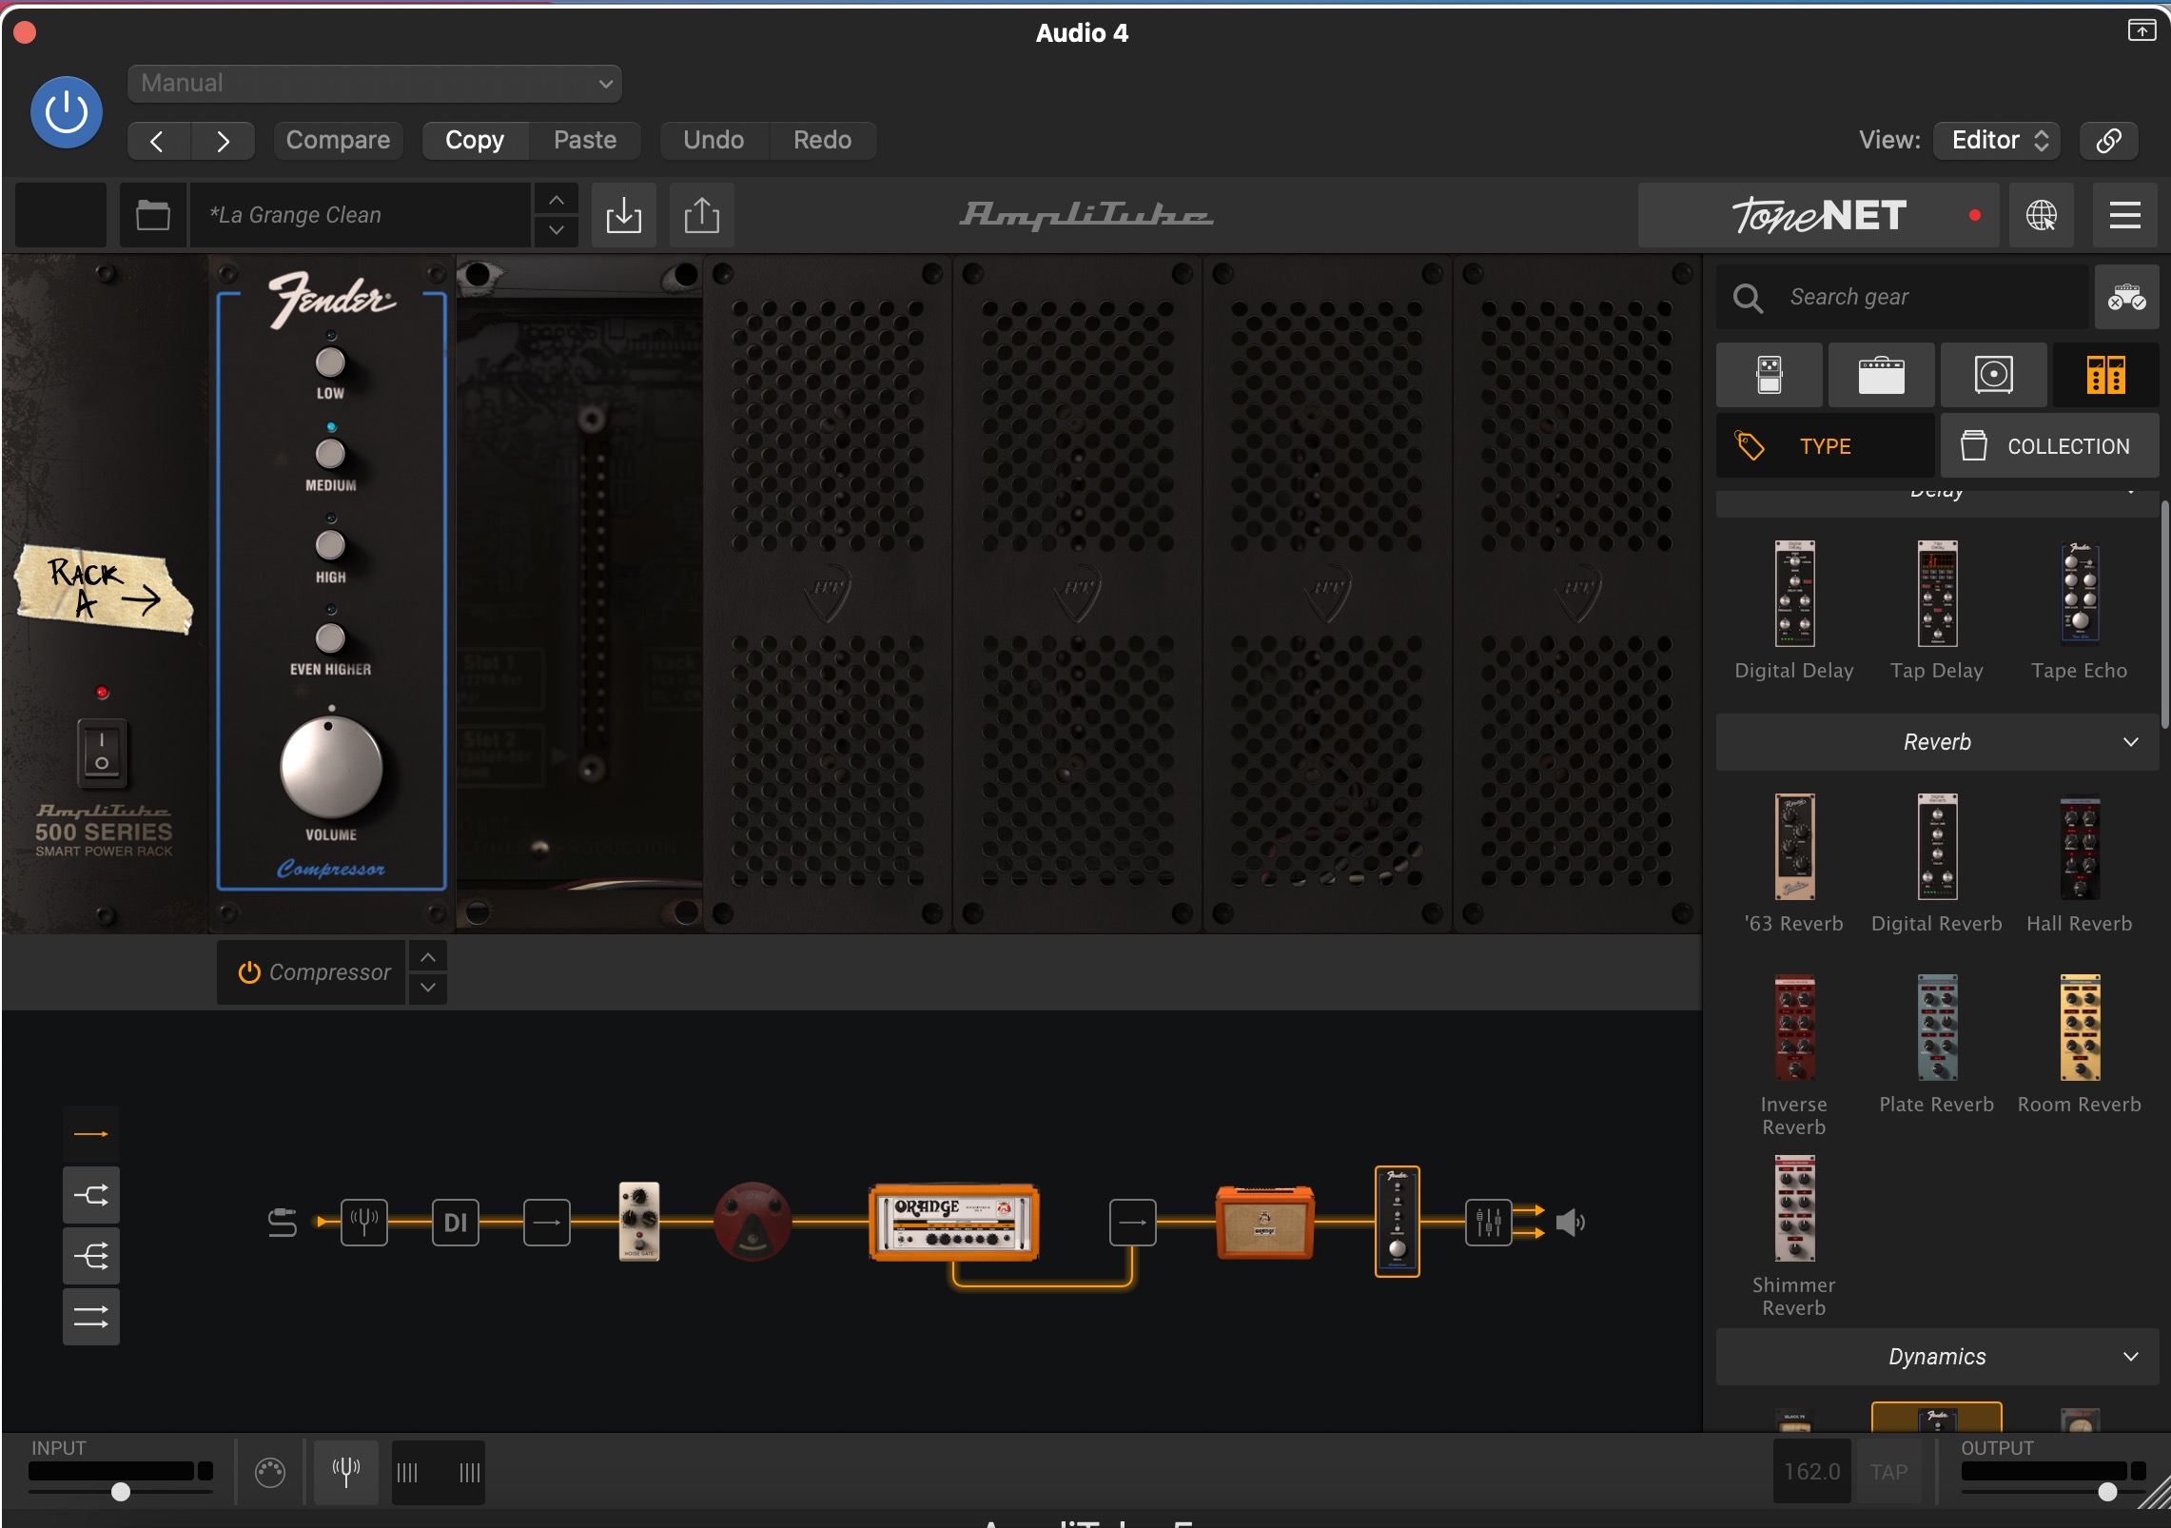The image size is (2171, 1528).
Task: Click the Copy button
Action: 475,140
